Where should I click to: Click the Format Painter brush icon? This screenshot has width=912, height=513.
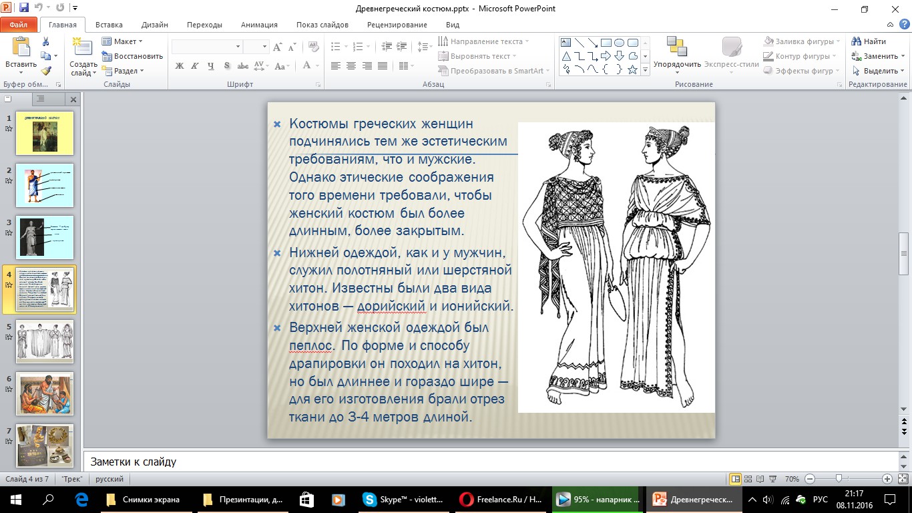coord(45,71)
